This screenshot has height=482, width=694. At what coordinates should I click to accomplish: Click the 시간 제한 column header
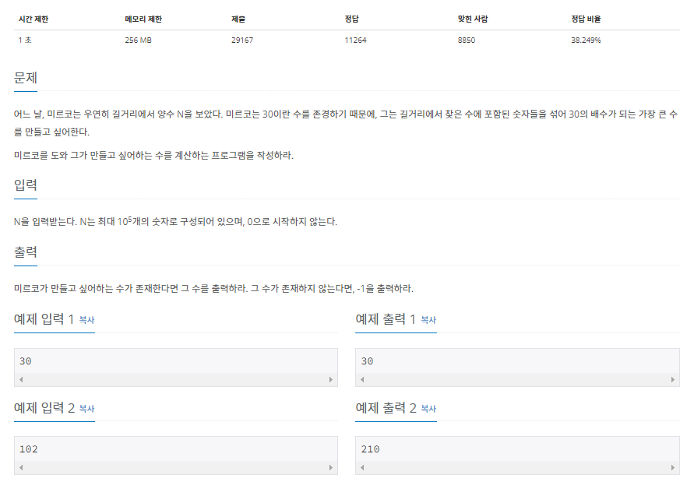pos(33,19)
